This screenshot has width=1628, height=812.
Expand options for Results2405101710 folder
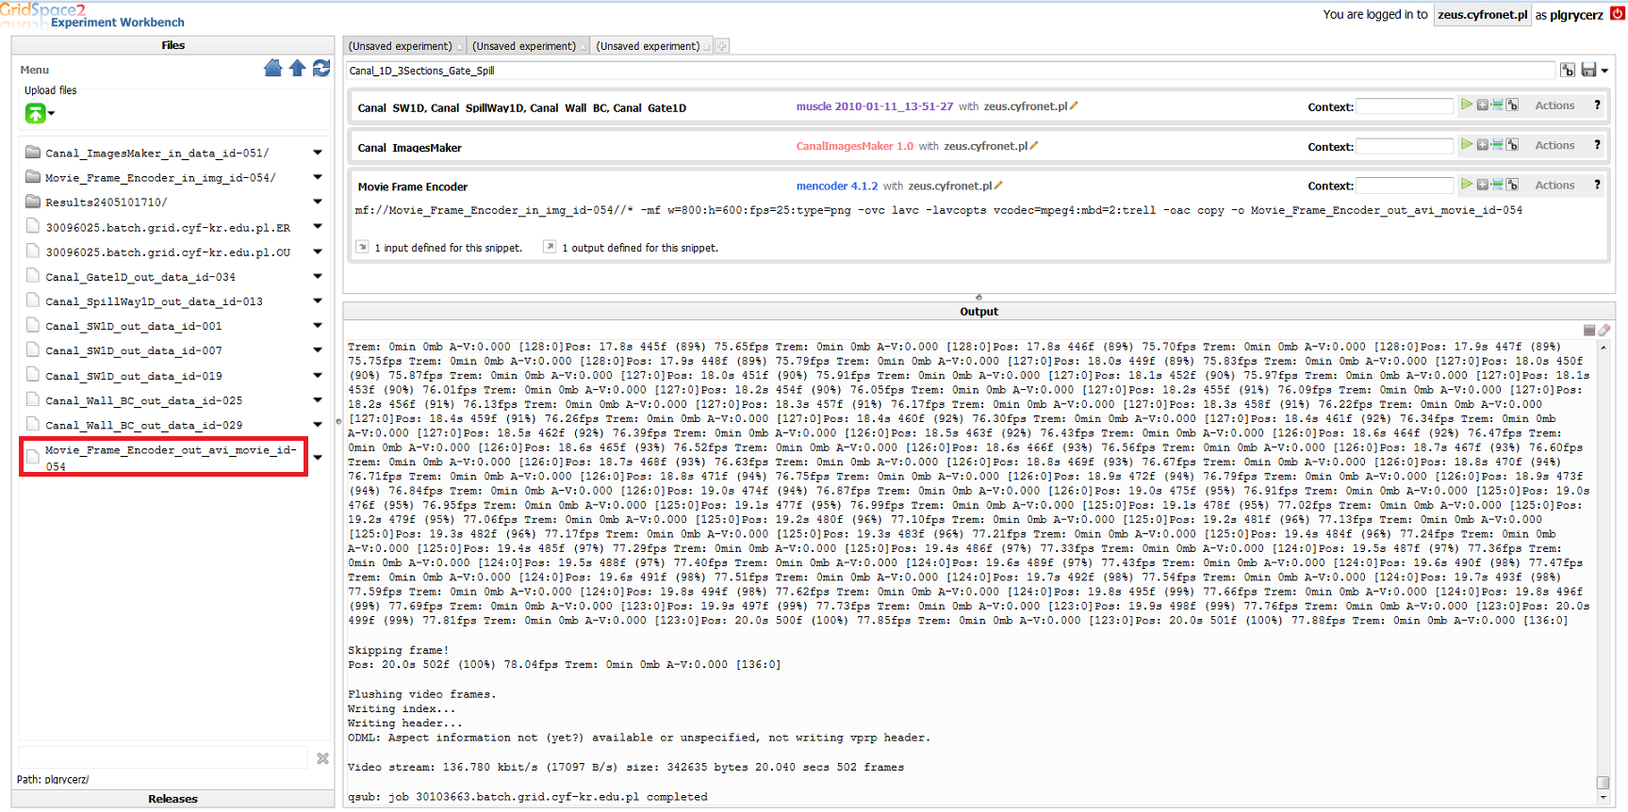click(x=318, y=202)
